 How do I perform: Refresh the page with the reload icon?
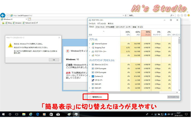(x=126, y=15)
